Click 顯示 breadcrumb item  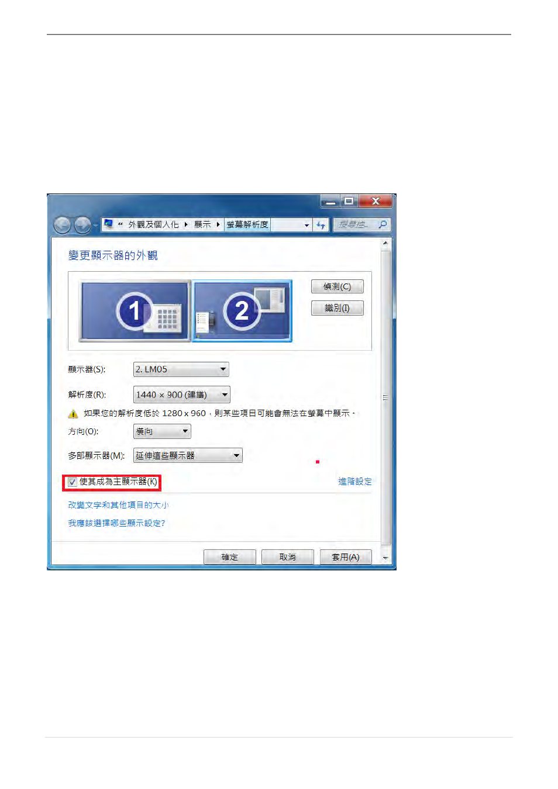pyautogui.click(x=202, y=224)
